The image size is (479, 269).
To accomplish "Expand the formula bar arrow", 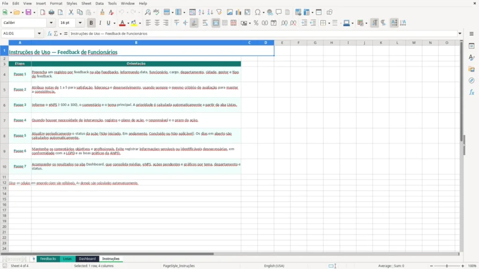I will (460, 33).
